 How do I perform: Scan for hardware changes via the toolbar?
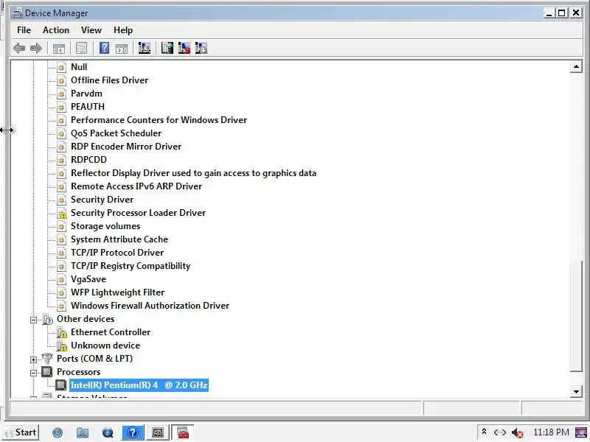(144, 48)
